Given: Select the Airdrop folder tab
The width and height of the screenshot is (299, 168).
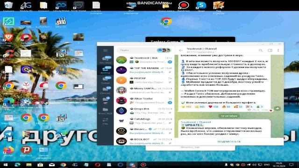Looking at the screenshot, I should point(105,70).
